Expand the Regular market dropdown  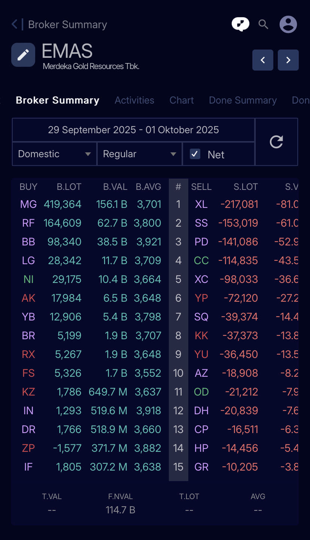click(x=139, y=154)
